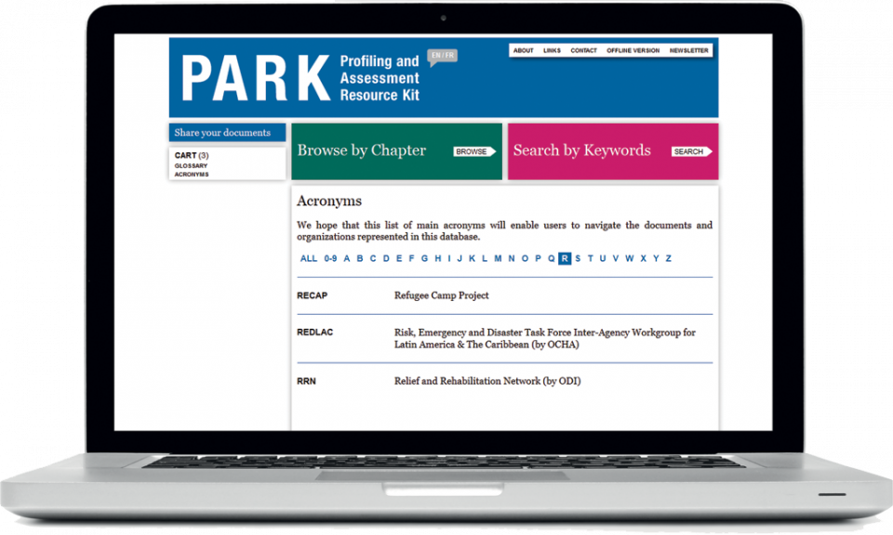This screenshot has height=535, width=893.
Task: Filter acronyms by letter M
Action: tap(498, 259)
